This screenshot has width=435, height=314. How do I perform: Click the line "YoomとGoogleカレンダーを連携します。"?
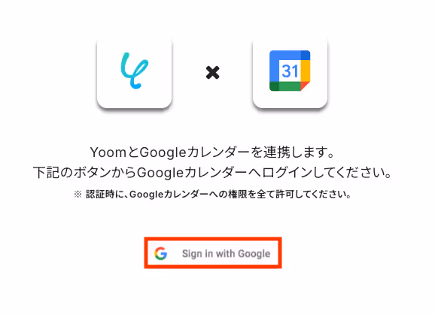tap(212, 152)
